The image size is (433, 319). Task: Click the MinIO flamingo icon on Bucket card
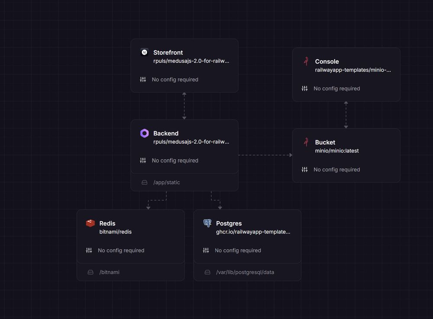(x=306, y=142)
